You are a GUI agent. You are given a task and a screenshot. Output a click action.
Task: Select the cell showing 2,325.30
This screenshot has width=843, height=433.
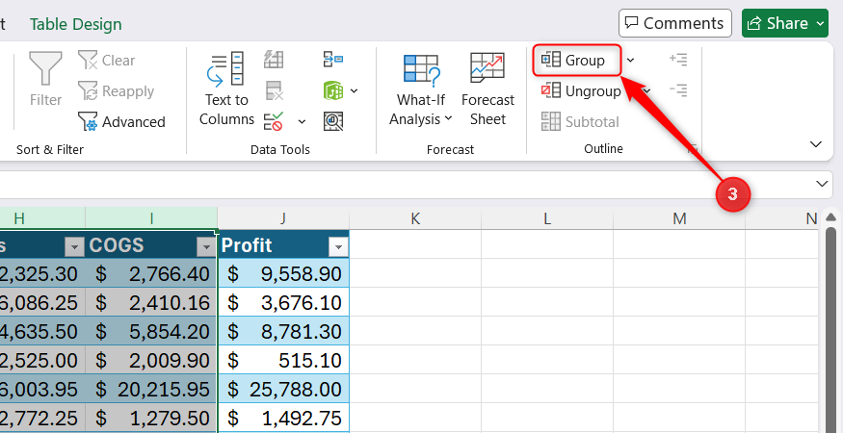(x=42, y=273)
